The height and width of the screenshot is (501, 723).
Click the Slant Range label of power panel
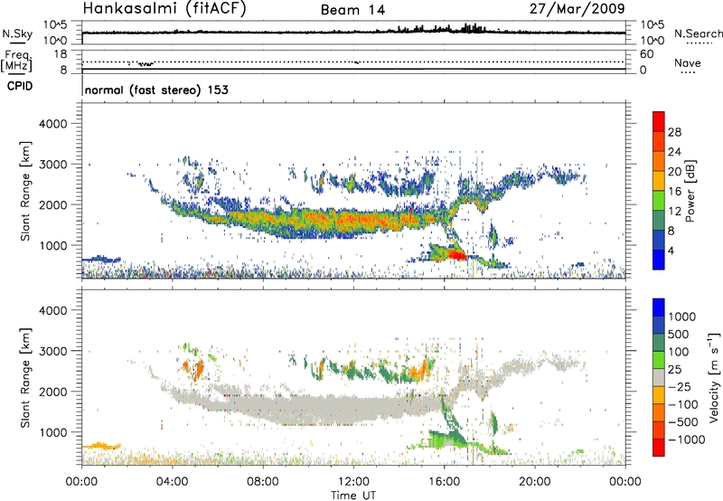coord(25,191)
